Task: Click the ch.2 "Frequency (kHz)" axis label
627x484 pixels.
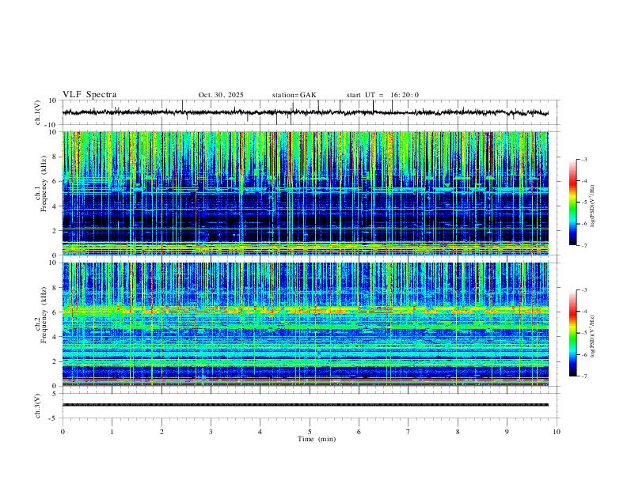Action: [44, 315]
